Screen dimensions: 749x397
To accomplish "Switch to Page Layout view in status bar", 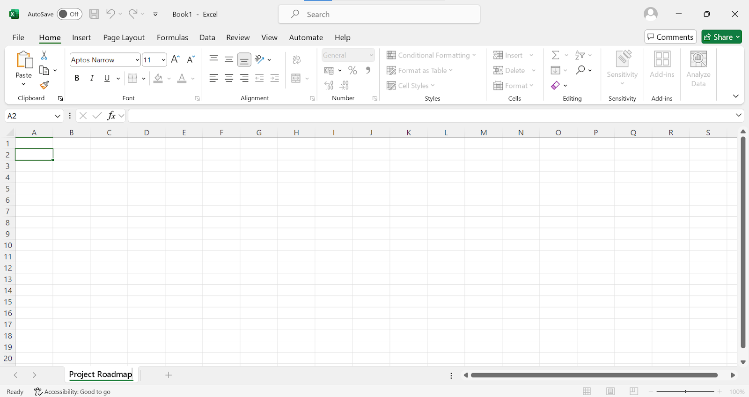I will (x=610, y=391).
